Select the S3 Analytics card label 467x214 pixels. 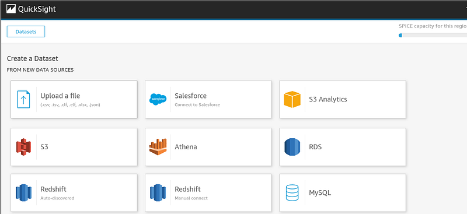(328, 99)
